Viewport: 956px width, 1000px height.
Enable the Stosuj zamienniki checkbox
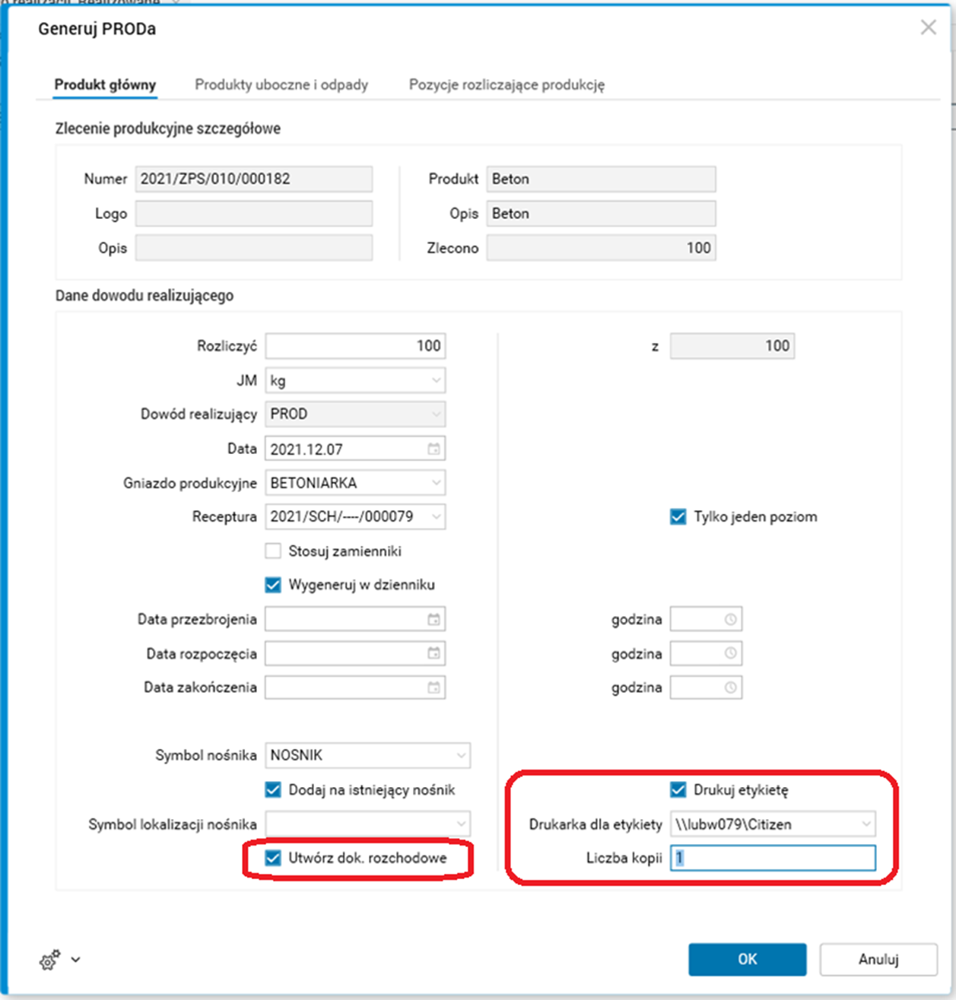(x=273, y=551)
